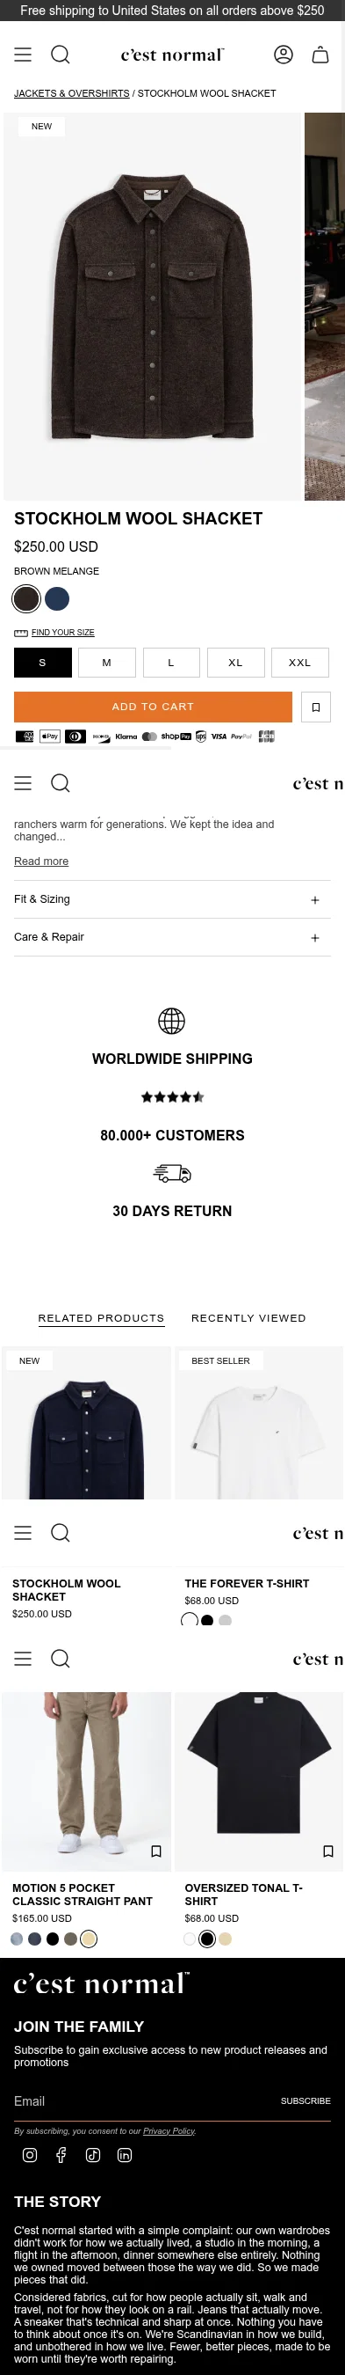This screenshot has width=345, height=2375.
Task: Switch to Related Products tab
Action: click(101, 1317)
